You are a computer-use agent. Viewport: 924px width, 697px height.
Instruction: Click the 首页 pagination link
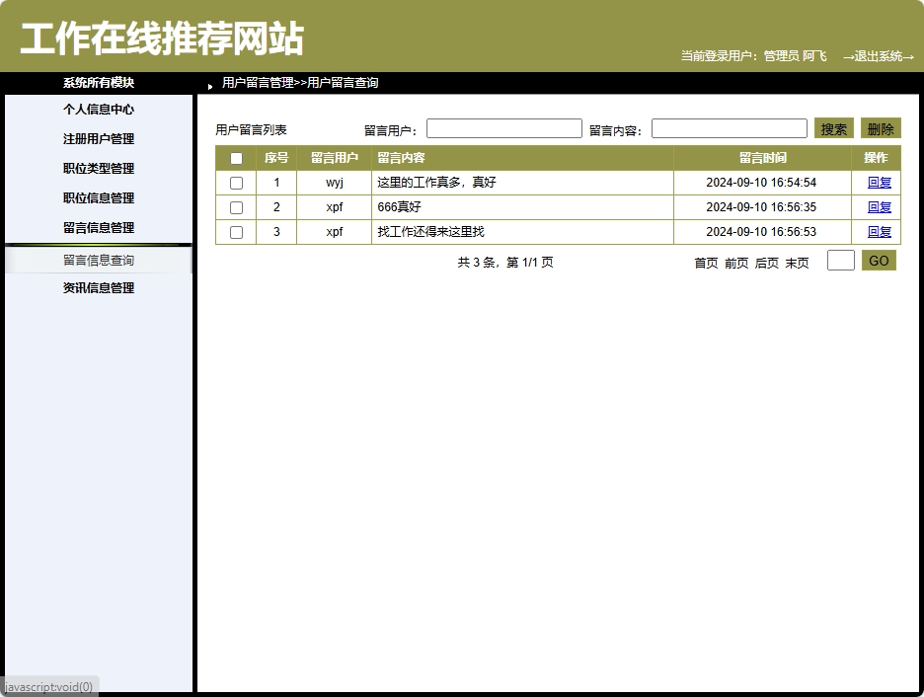(x=706, y=263)
